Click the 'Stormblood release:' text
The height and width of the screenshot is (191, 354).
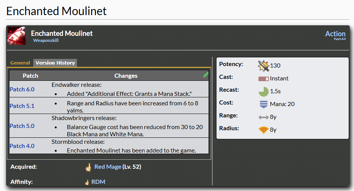tap(78, 142)
